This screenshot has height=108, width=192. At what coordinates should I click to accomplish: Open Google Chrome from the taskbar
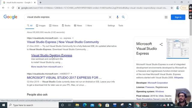tap(100, 105)
